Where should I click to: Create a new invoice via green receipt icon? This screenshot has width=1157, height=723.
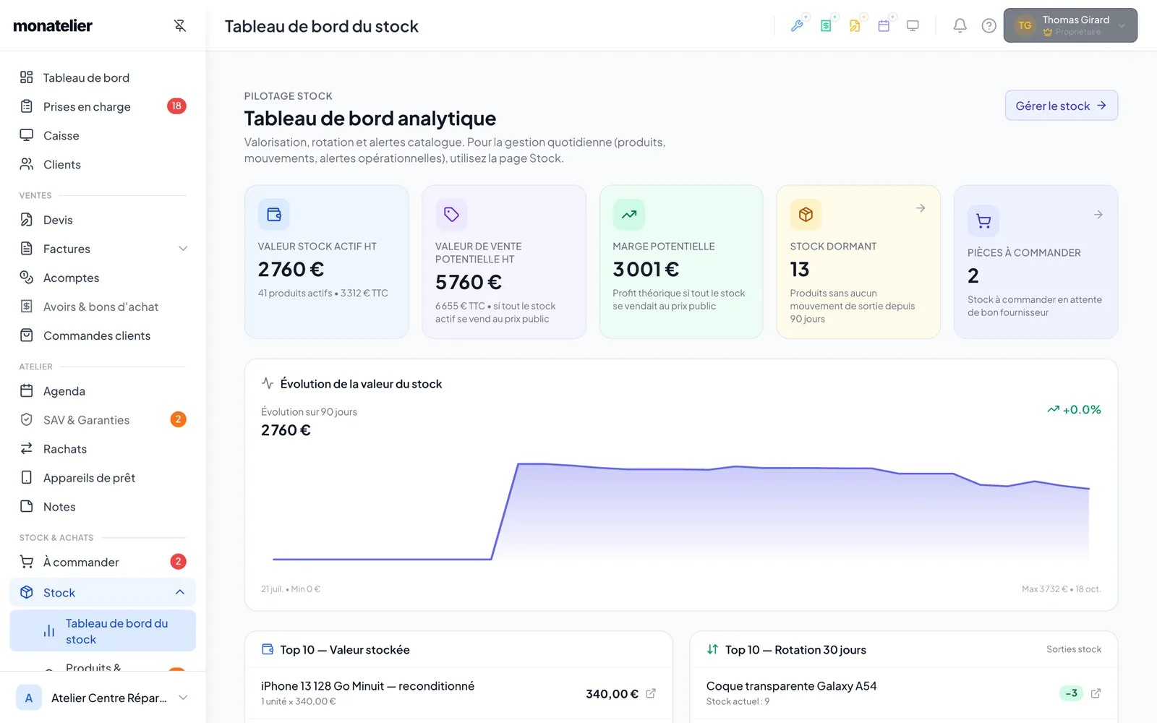tap(826, 26)
